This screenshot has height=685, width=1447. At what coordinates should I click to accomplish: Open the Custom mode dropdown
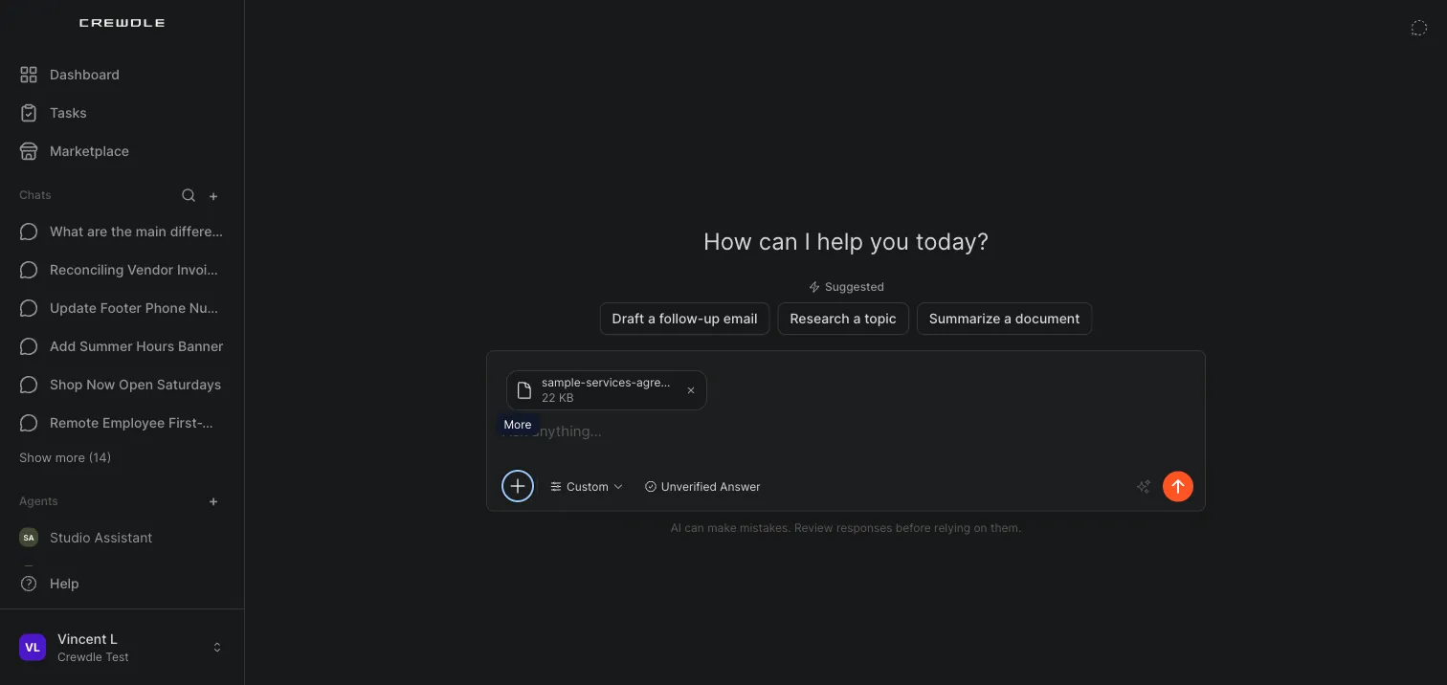pos(587,487)
